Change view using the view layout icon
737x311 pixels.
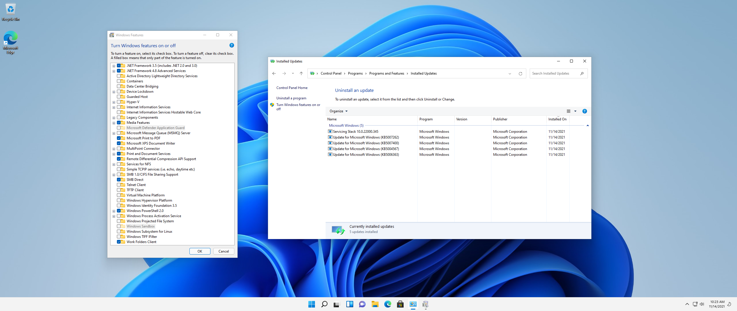tap(568, 111)
